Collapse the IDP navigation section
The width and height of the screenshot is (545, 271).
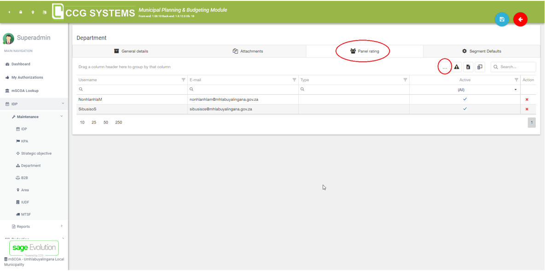click(63, 104)
